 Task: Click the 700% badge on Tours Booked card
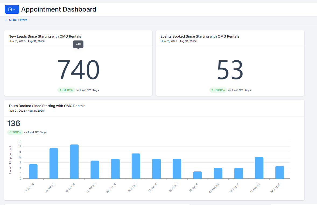click(15, 132)
